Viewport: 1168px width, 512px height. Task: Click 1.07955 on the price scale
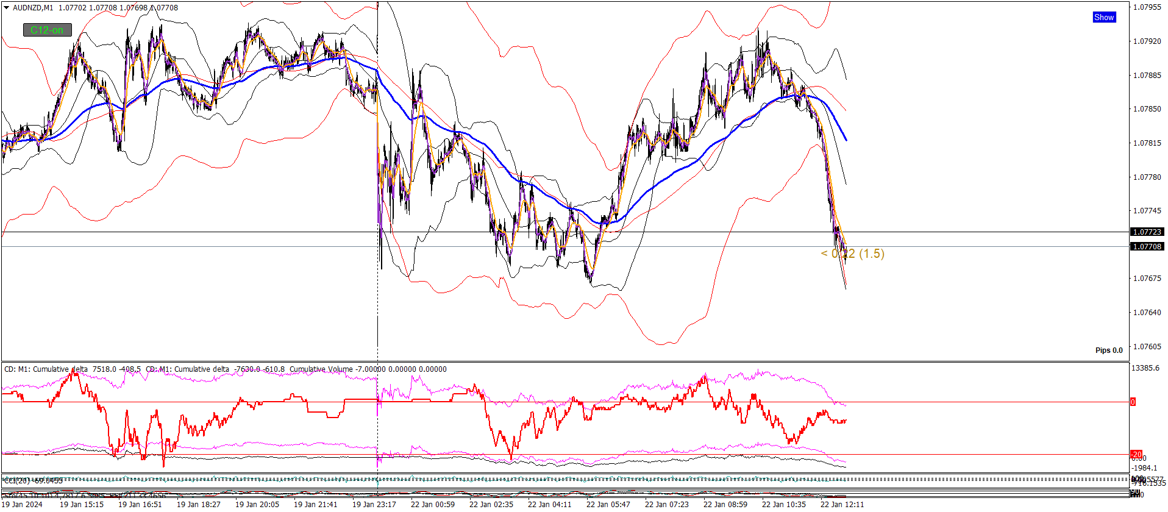coord(1147,7)
